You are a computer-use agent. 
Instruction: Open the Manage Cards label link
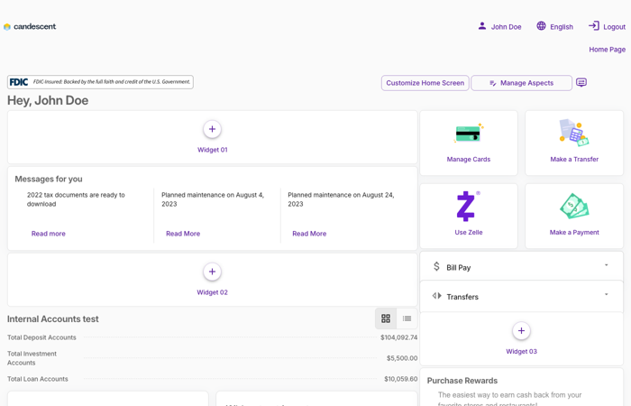[x=469, y=160]
